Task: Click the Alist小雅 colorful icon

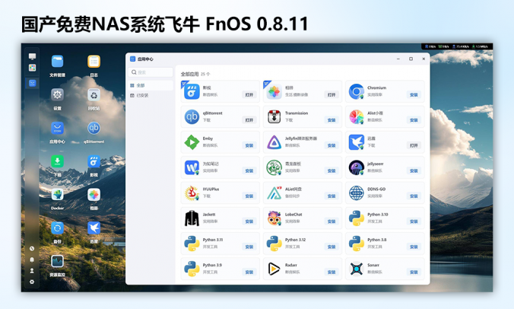Action: coord(357,116)
